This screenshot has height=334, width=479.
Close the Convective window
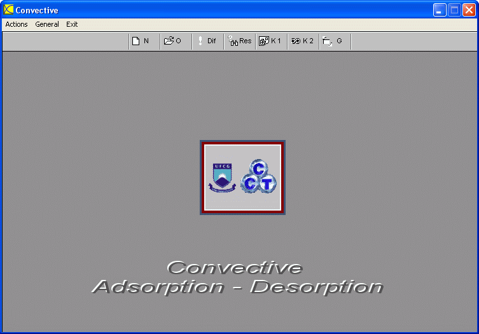pyautogui.click(x=469, y=10)
